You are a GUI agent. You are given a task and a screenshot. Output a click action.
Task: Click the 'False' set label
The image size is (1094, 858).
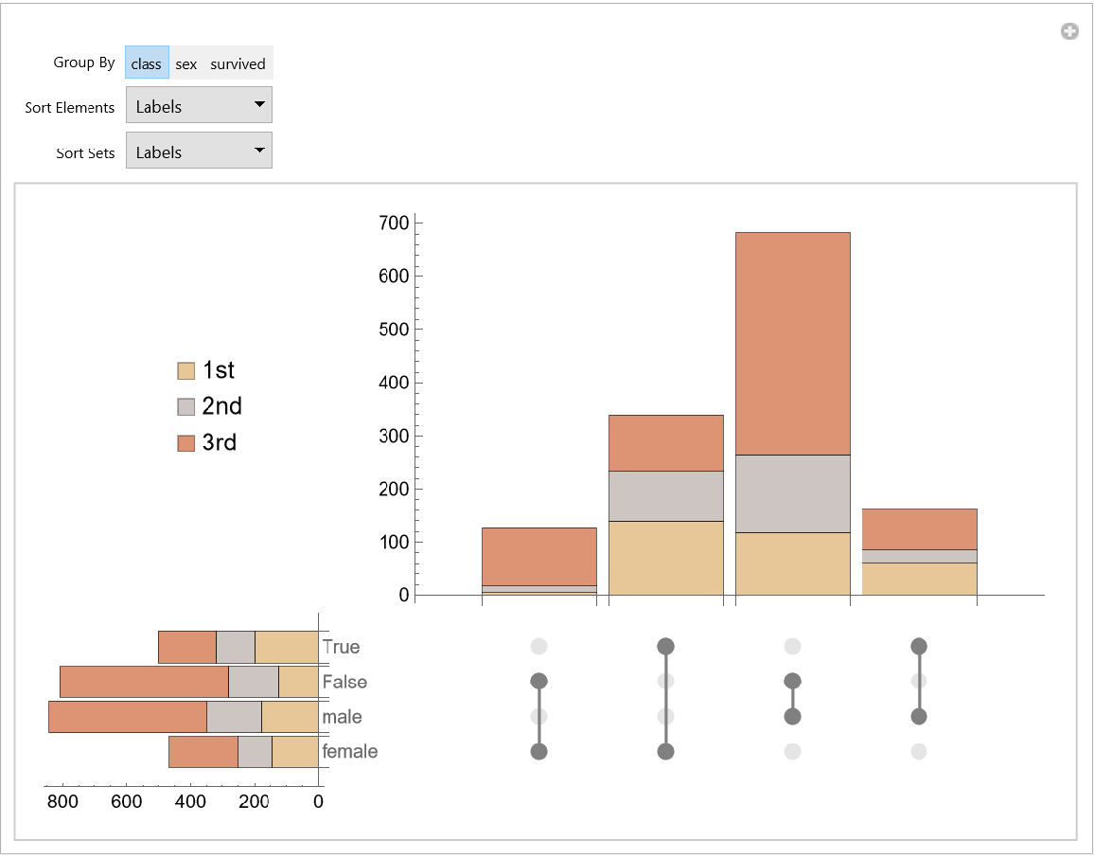coord(344,682)
